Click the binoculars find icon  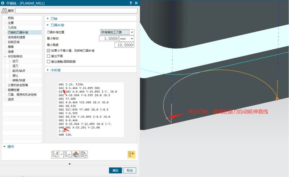(5, 10)
